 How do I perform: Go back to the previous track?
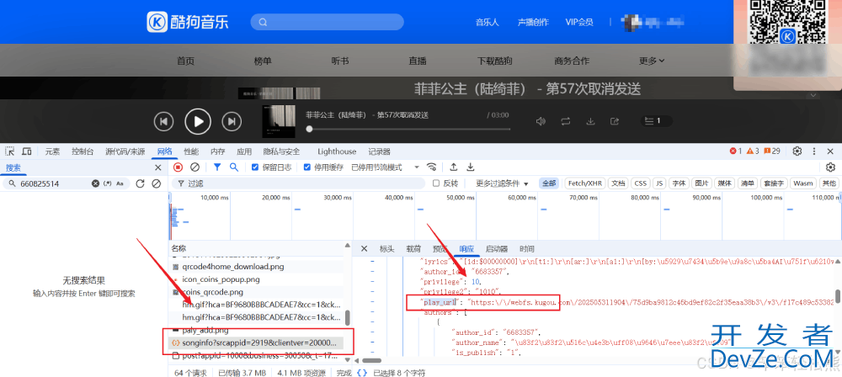[x=163, y=121]
